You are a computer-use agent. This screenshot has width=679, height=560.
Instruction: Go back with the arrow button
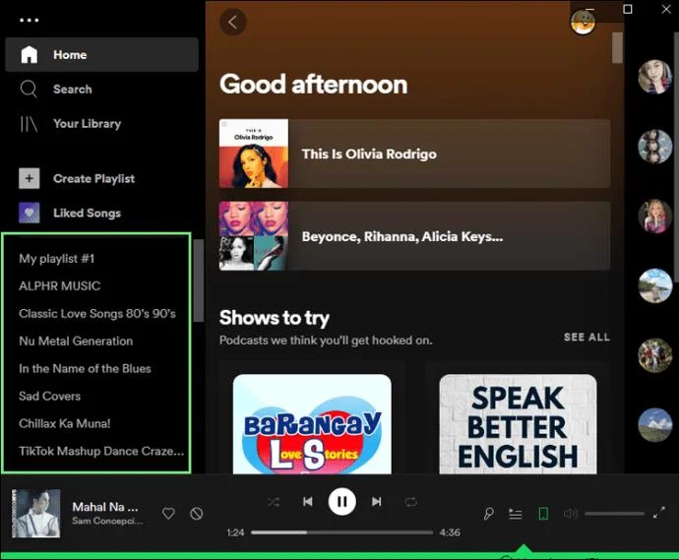point(233,22)
